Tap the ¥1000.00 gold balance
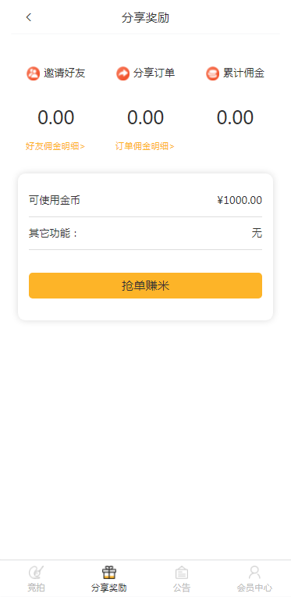 click(240, 200)
